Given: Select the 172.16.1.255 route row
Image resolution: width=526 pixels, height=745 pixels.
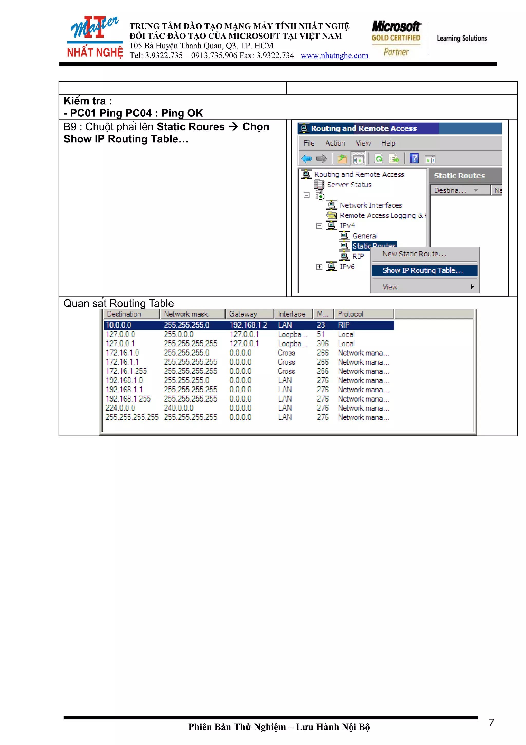Looking at the screenshot, I should 249,371.
